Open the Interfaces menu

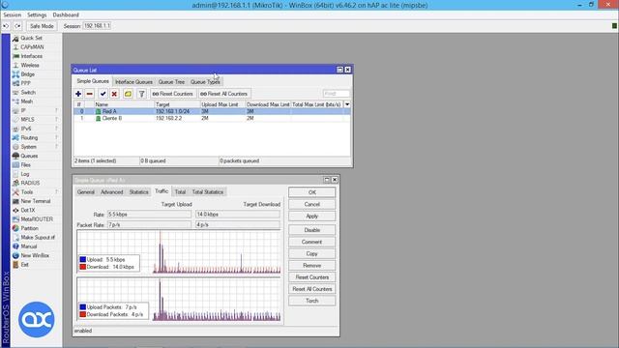[x=31, y=56]
